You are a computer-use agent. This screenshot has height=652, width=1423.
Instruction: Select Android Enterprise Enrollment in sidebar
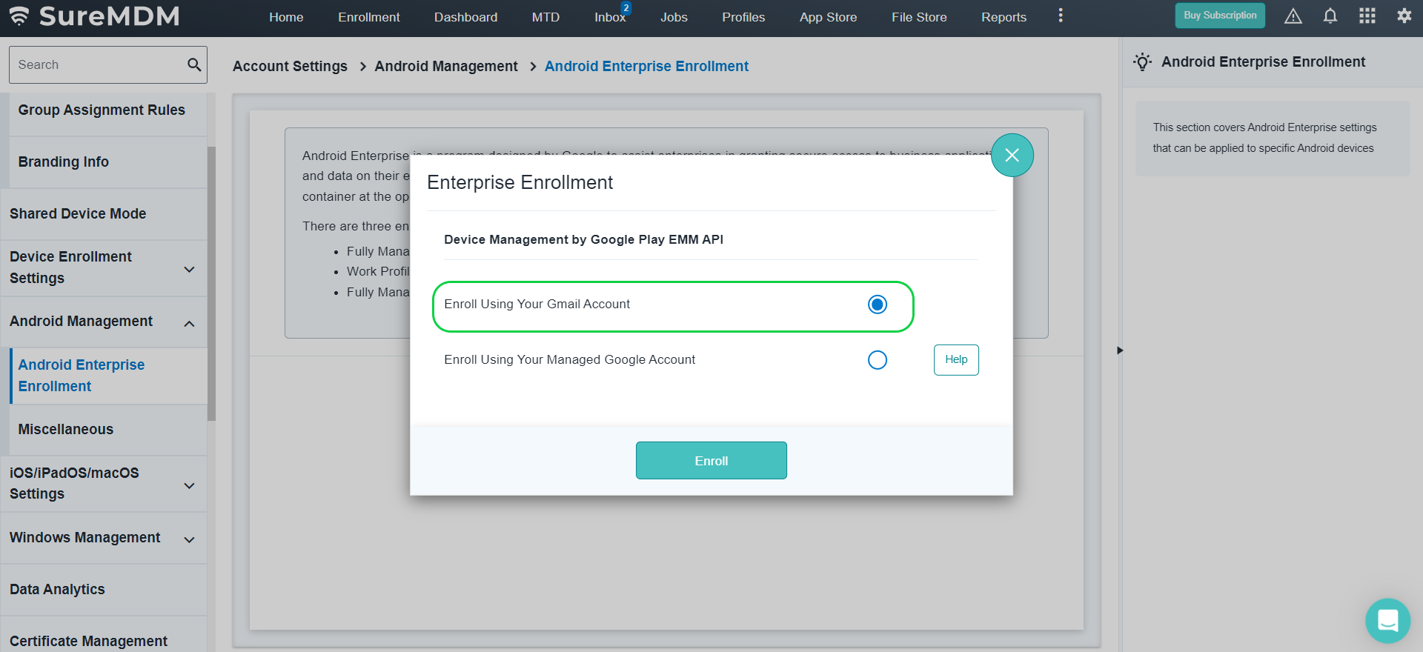click(x=108, y=376)
